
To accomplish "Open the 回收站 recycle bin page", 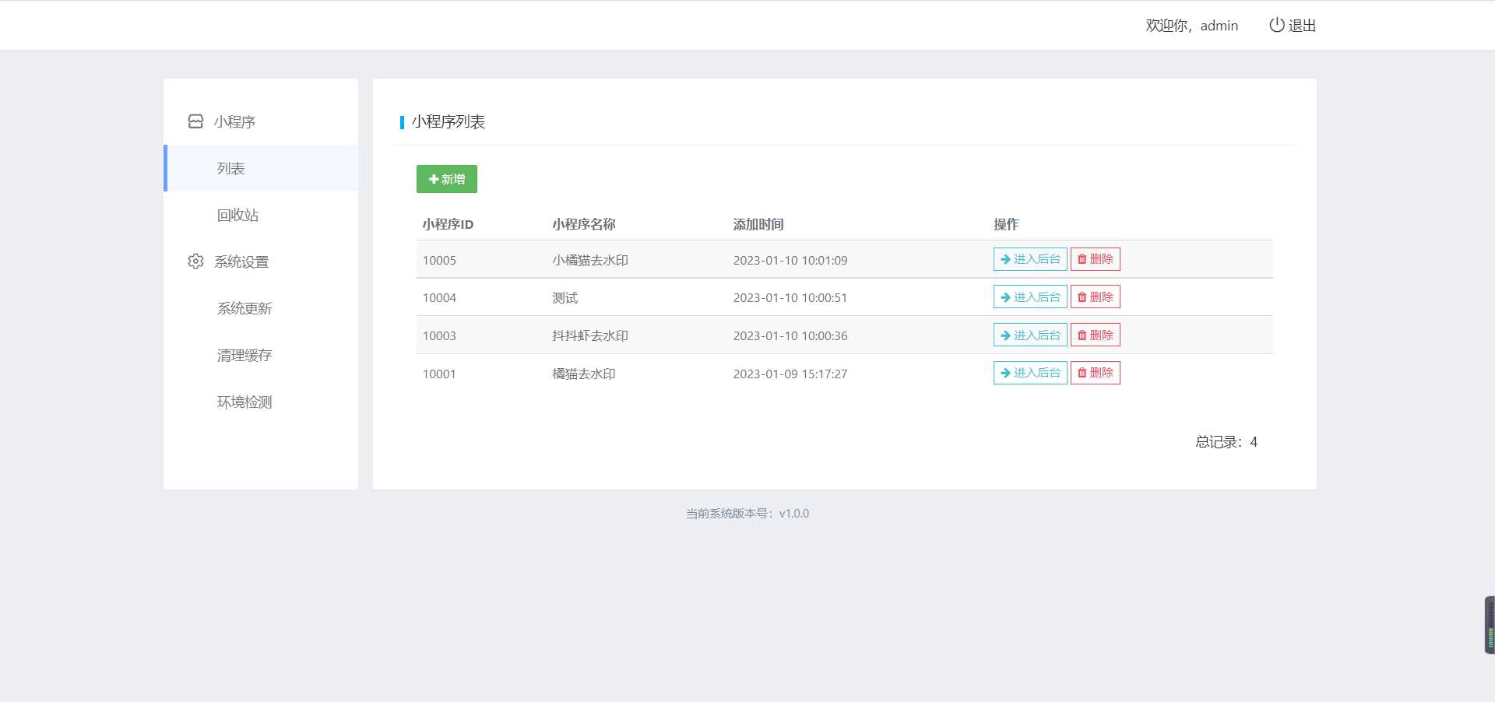I will tap(239, 215).
